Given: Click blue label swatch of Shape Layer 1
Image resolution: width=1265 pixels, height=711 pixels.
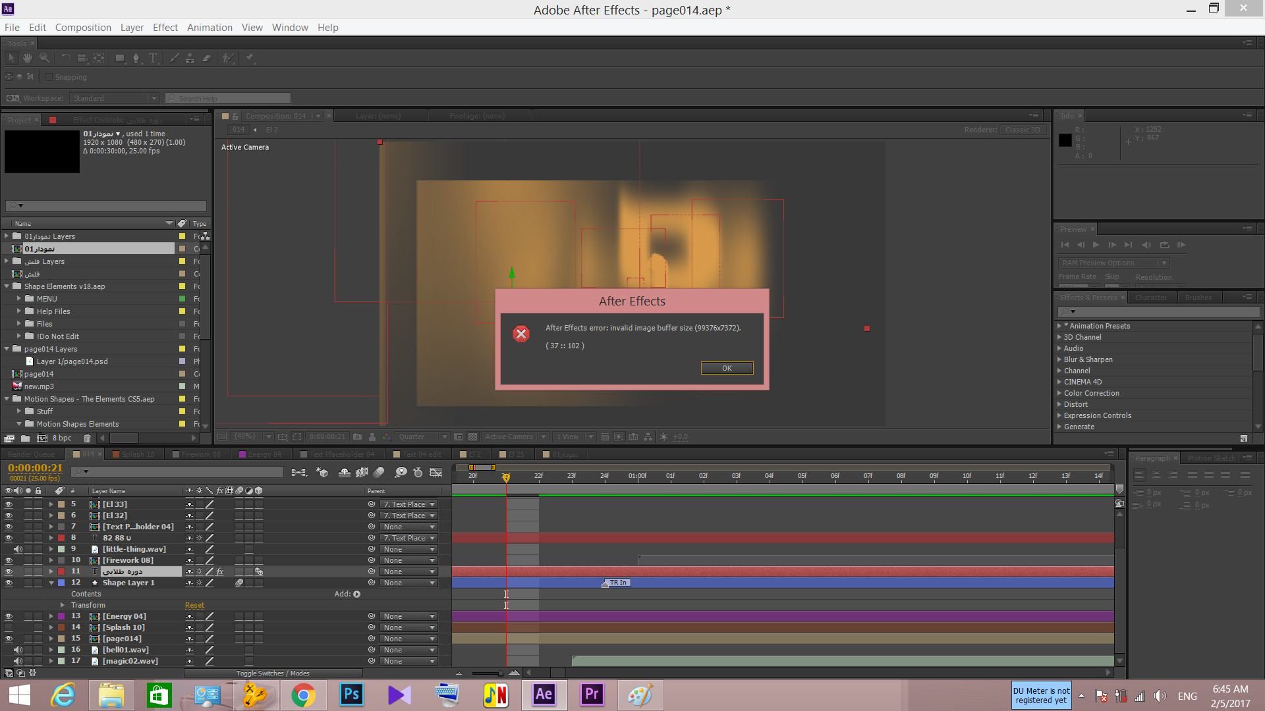Looking at the screenshot, I should click(61, 583).
